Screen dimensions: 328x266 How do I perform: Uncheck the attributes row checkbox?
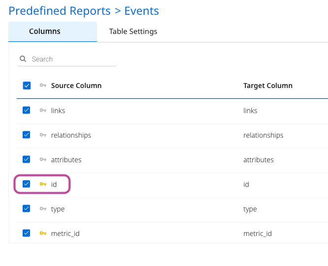27,160
